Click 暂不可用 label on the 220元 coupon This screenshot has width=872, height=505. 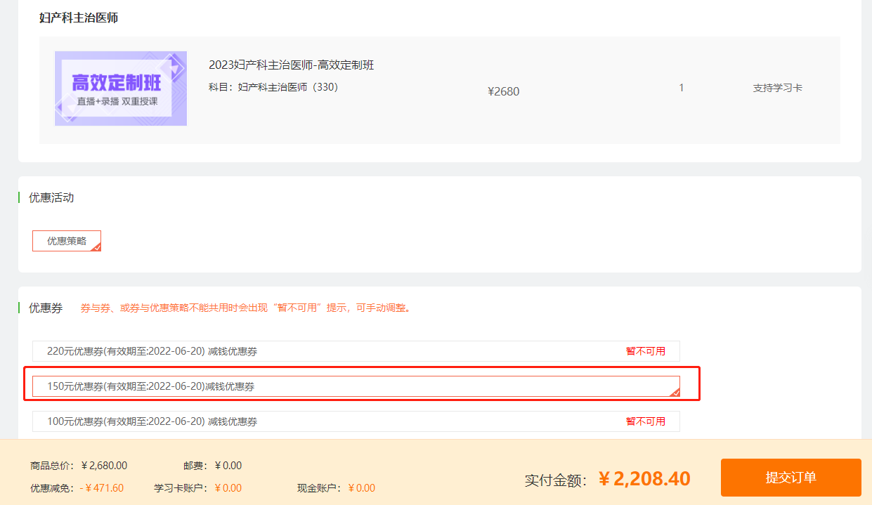(645, 351)
